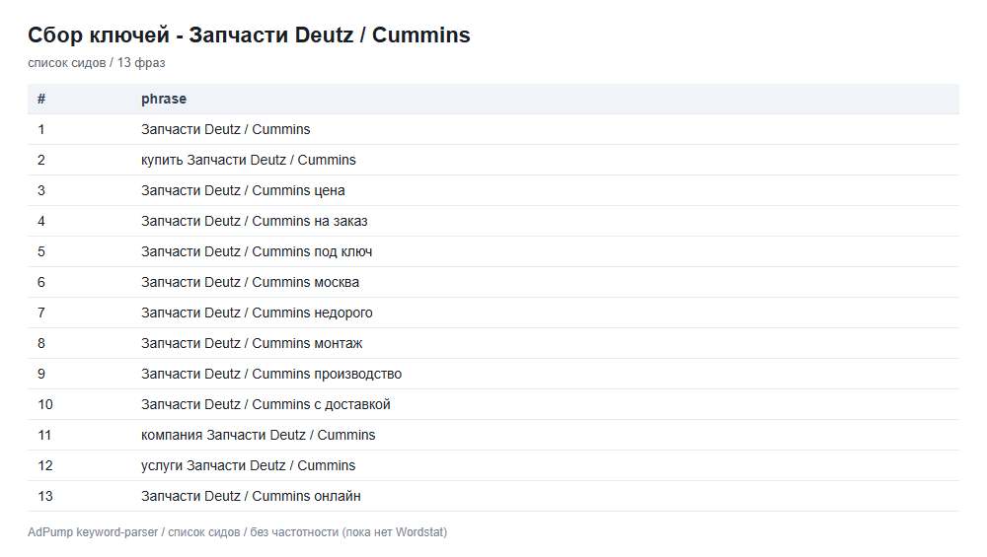Select phrase 'купить Запчасти Deutz / Cummins'

point(248,160)
